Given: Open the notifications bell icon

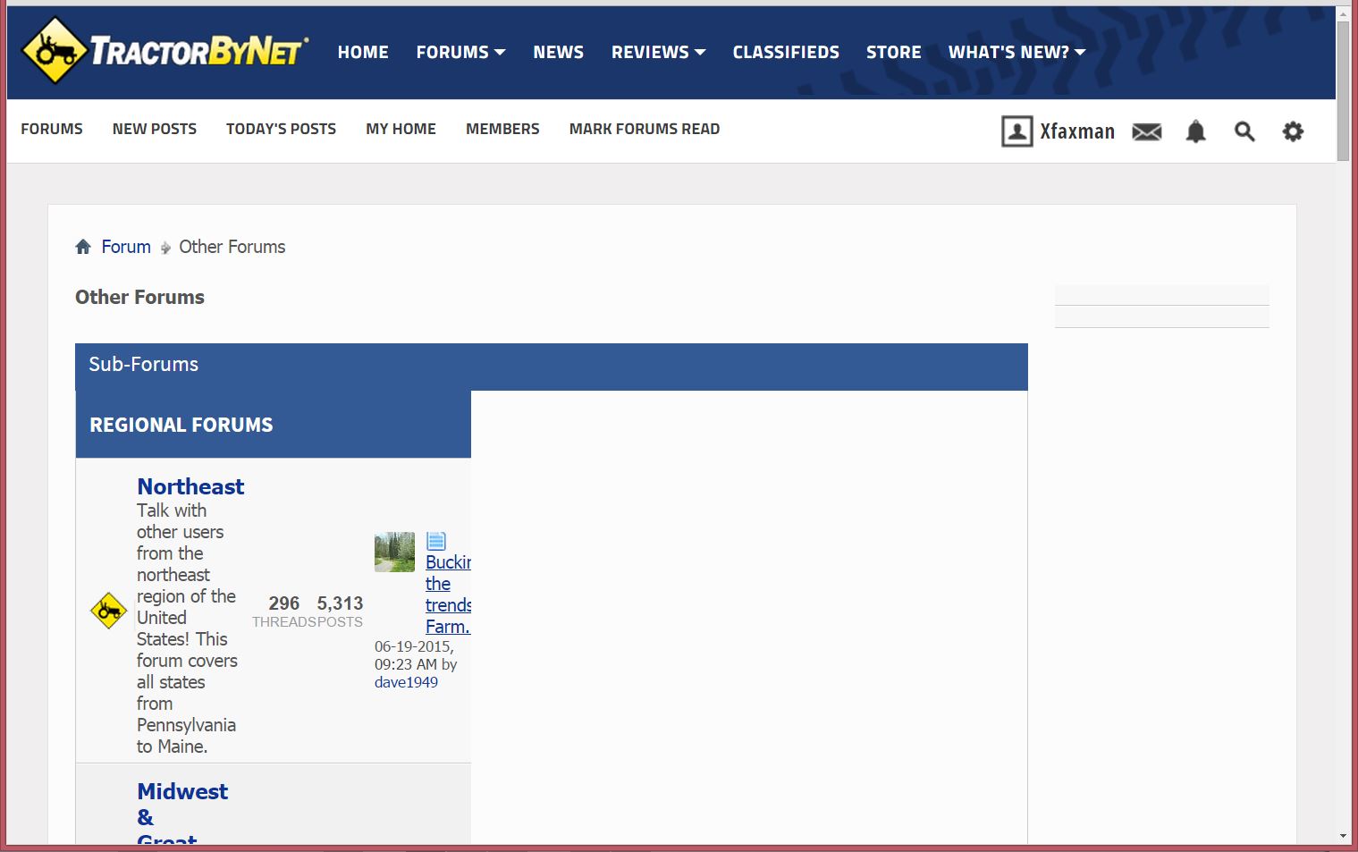Looking at the screenshot, I should (1195, 132).
